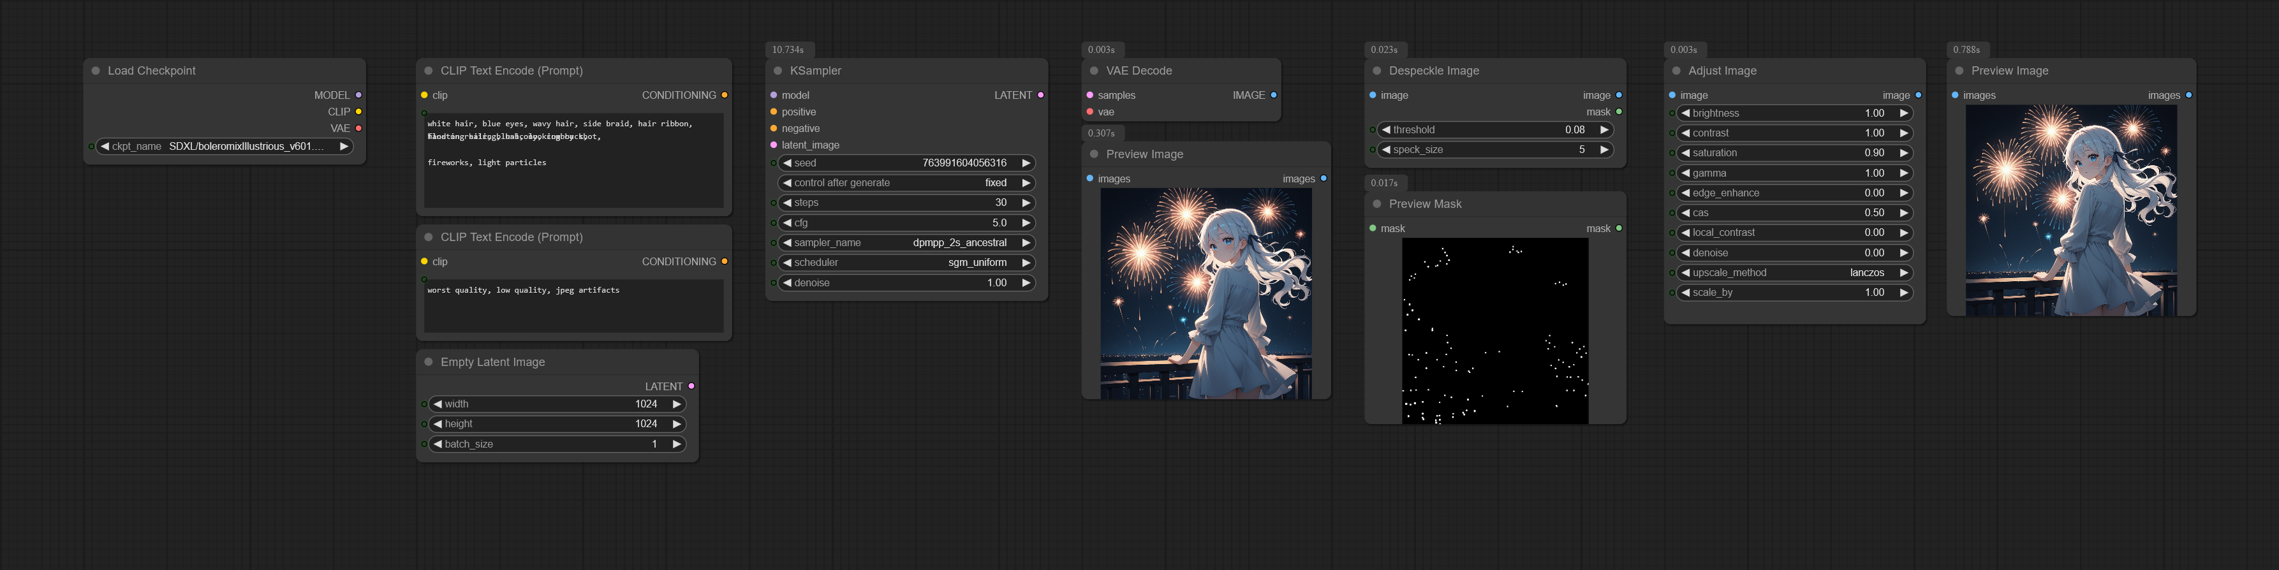Click the saturation slider in Adjust Image
Image resolution: width=2279 pixels, height=570 pixels.
[x=1794, y=153]
